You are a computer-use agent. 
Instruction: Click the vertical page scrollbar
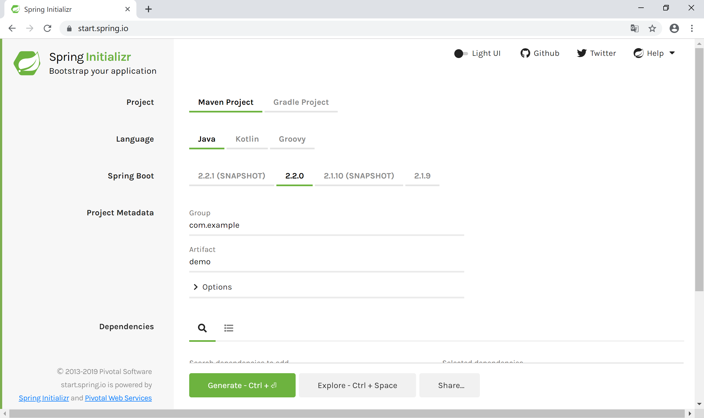(x=699, y=169)
